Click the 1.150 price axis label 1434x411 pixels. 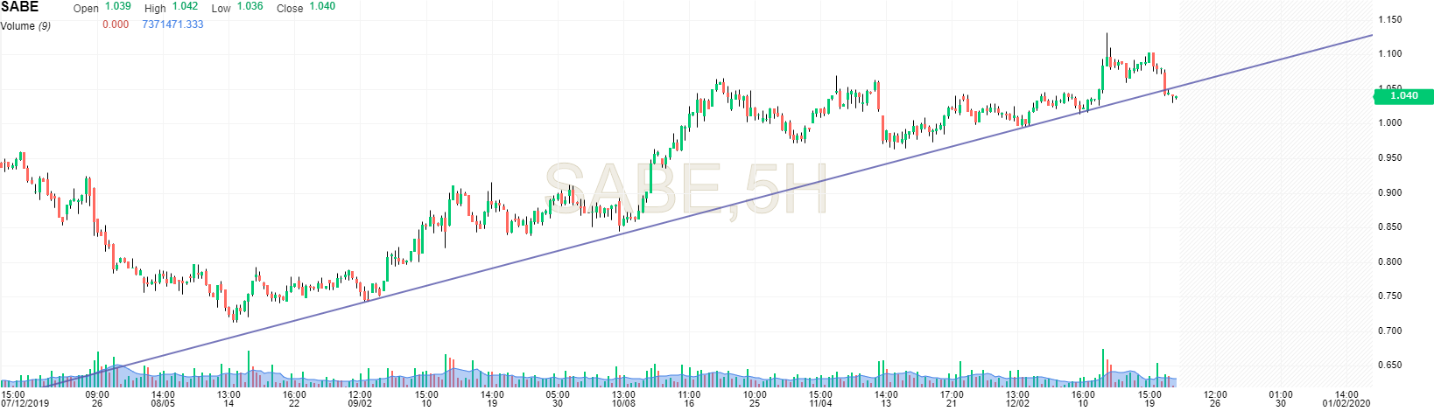coord(1389,19)
